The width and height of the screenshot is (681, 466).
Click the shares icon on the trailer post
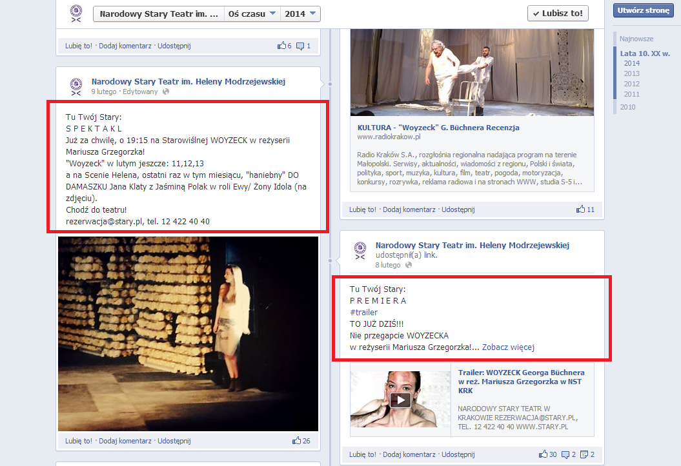pyautogui.click(x=584, y=455)
